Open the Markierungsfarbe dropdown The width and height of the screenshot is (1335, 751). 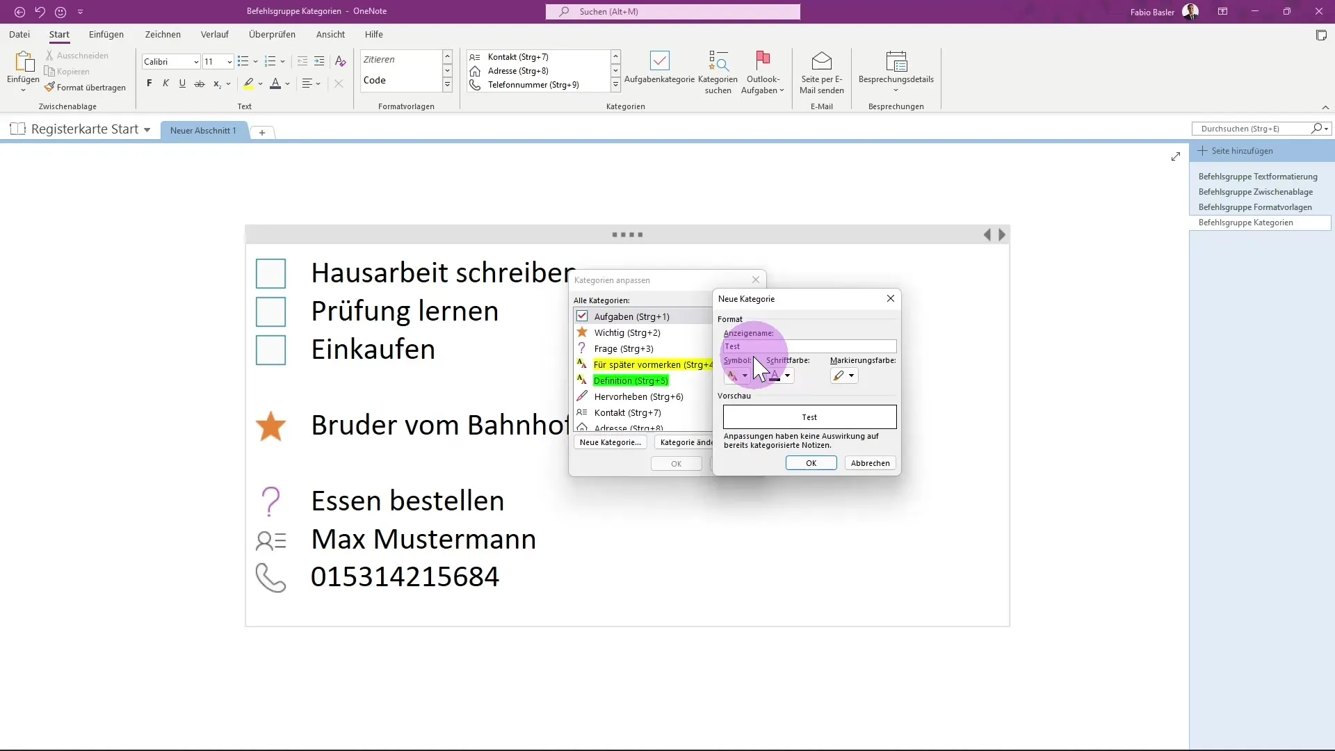point(851,375)
